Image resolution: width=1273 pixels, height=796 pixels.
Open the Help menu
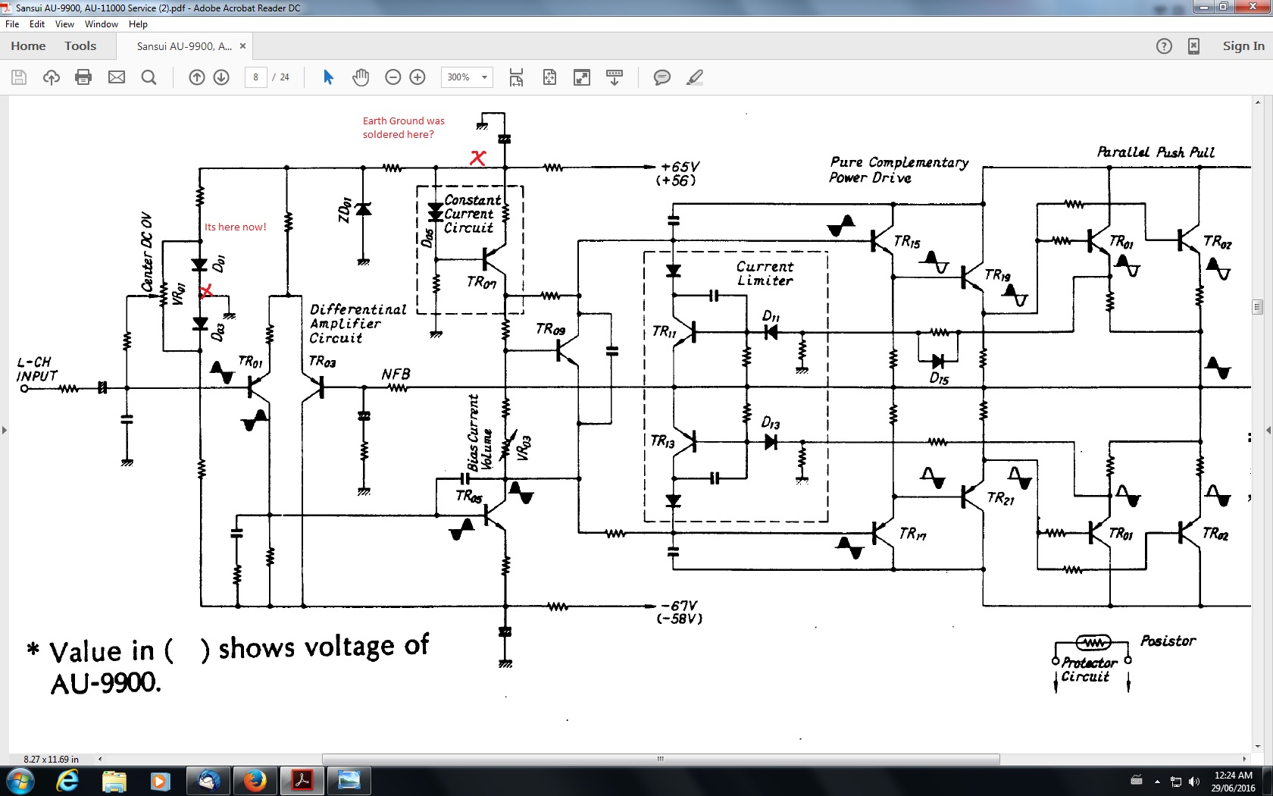[139, 24]
